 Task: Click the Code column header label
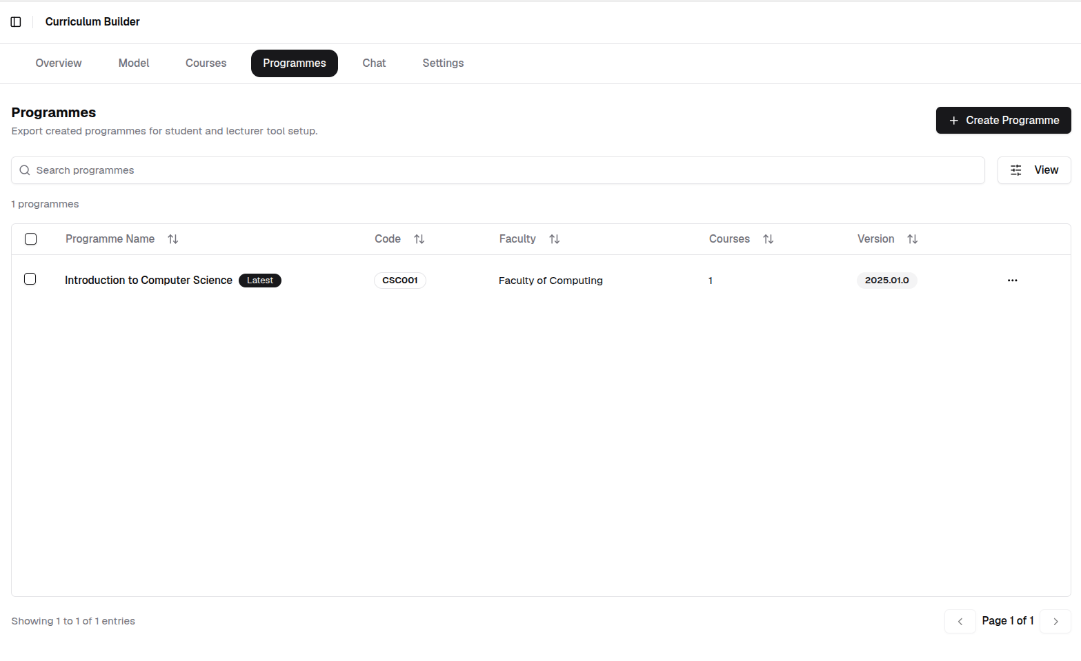point(388,239)
